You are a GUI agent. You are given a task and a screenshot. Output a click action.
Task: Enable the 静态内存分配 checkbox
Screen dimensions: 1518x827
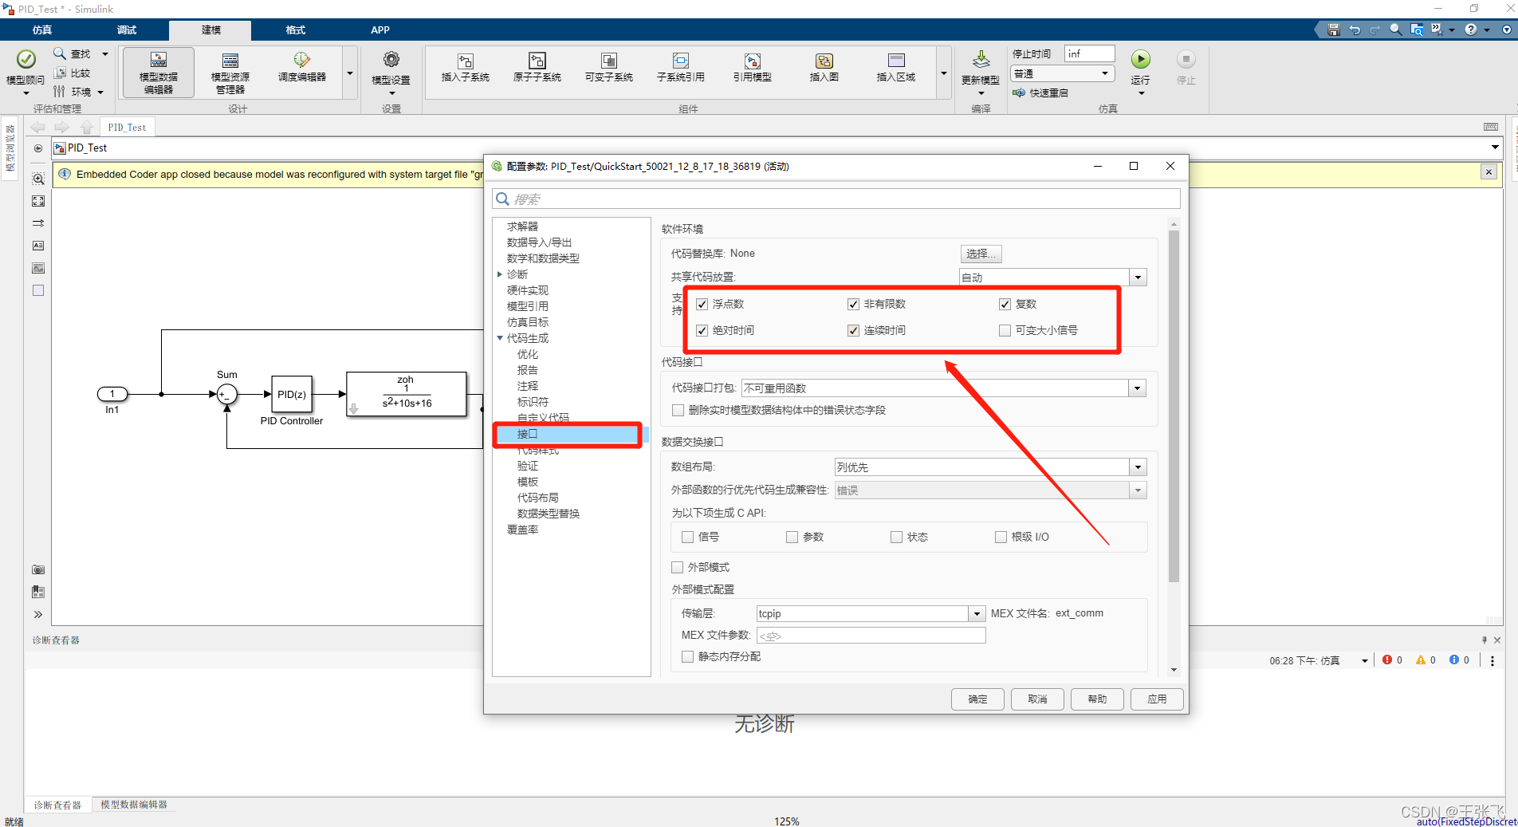pyautogui.click(x=688, y=656)
